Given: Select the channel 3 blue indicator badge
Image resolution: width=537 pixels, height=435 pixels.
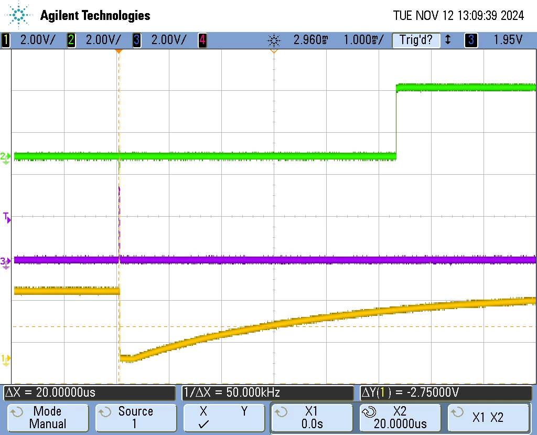Looking at the screenshot, I should click(137, 40).
